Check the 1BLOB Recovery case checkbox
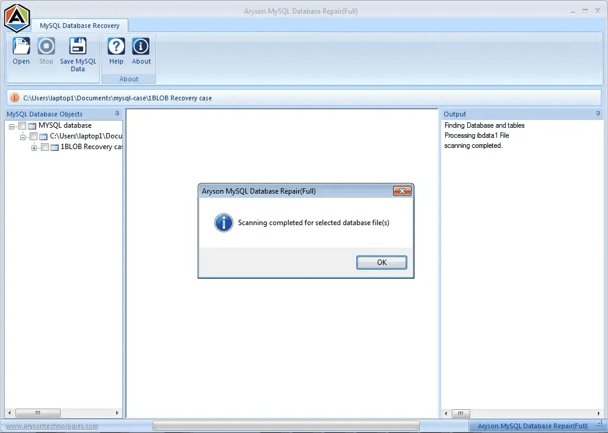 click(x=45, y=147)
